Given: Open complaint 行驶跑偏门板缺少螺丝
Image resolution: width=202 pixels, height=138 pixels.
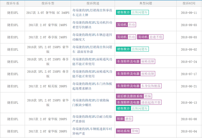Looking at the screenshot, I should point(91,103).
